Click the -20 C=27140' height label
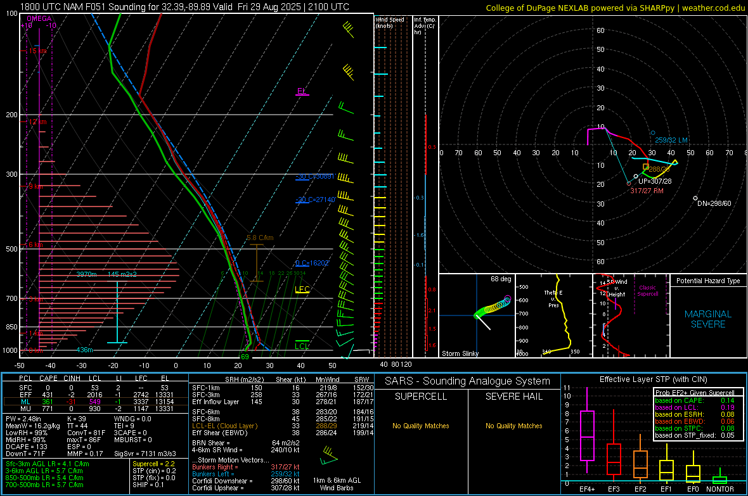 315,200
